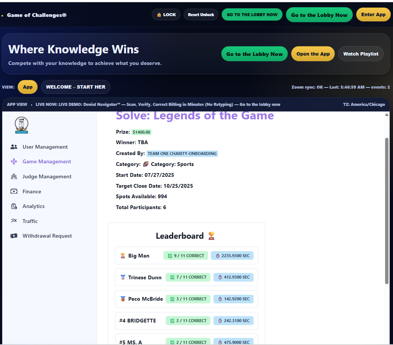The image size is (393, 345).
Task: Click the hourglass logo in sidebar
Action: [x=21, y=125]
